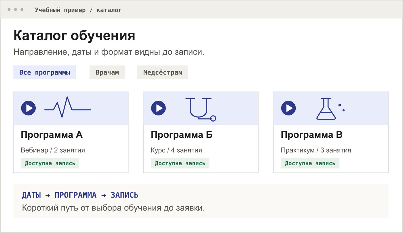Play the Программа В video preview
The image size is (403, 233).
pyautogui.click(x=288, y=108)
